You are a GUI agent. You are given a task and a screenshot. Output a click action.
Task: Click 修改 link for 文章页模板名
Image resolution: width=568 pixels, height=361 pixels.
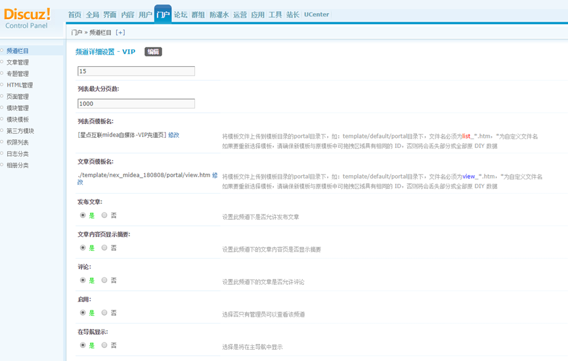(215, 175)
